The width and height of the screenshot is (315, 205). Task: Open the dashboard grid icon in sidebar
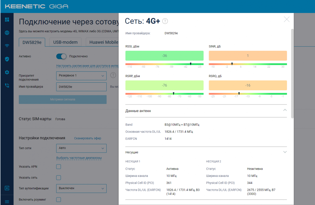pyautogui.click(x=7, y=20)
